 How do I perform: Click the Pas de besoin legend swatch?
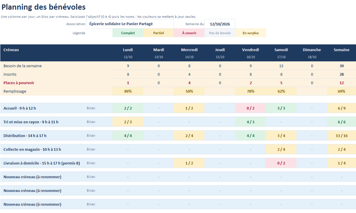point(220,33)
